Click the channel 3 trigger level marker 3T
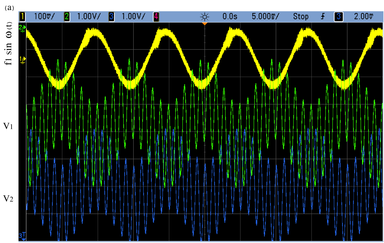 (x=22, y=236)
